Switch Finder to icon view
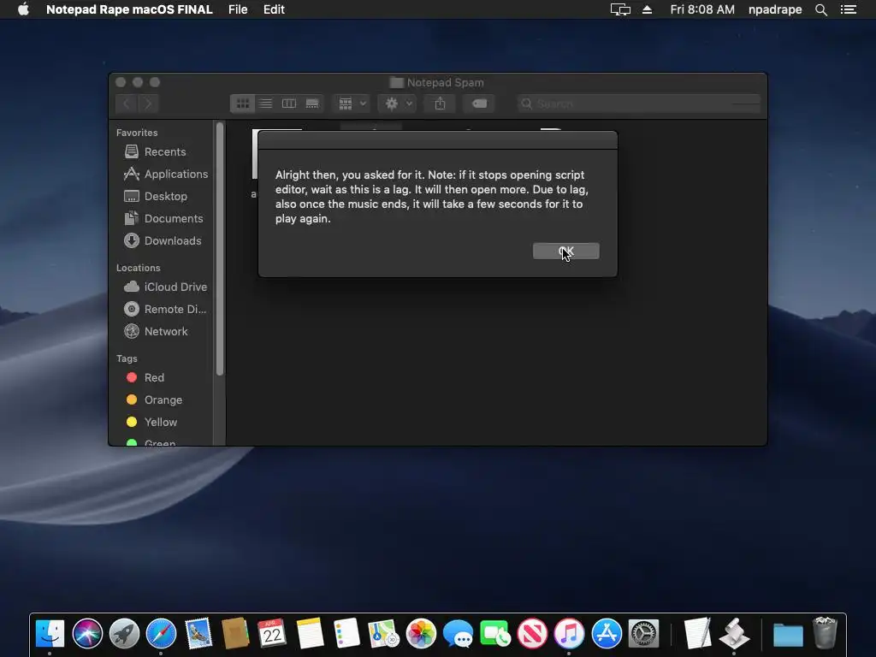 [x=242, y=104]
